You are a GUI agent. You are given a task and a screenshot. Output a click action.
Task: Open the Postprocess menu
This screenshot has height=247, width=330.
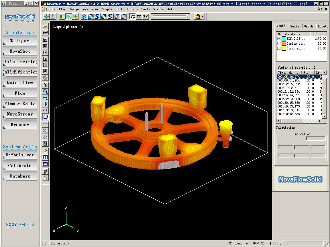coord(78,9)
